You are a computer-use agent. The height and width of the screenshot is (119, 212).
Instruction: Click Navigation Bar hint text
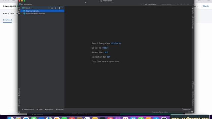pyautogui.click(x=99, y=57)
